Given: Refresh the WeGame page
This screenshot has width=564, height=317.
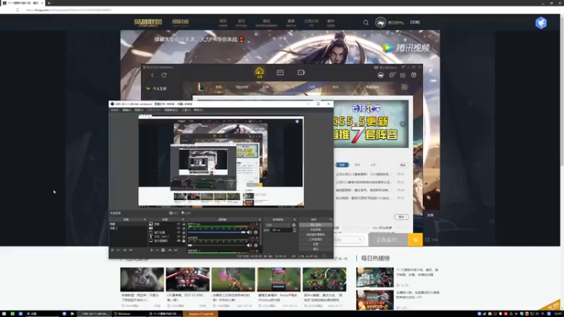Looking at the screenshot, I should click(x=164, y=75).
